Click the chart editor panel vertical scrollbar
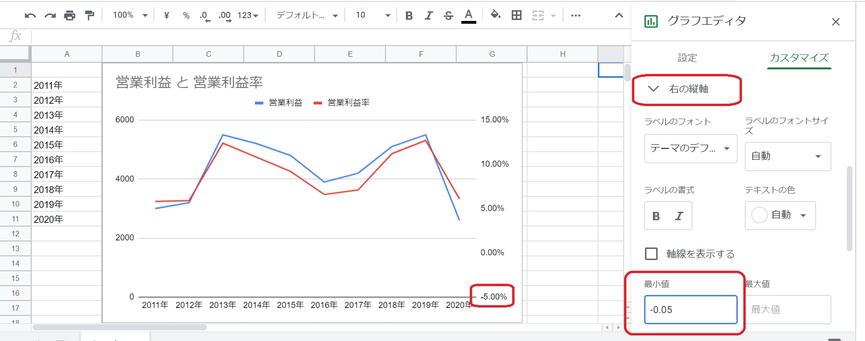The width and height of the screenshot is (865, 341). [x=850, y=208]
